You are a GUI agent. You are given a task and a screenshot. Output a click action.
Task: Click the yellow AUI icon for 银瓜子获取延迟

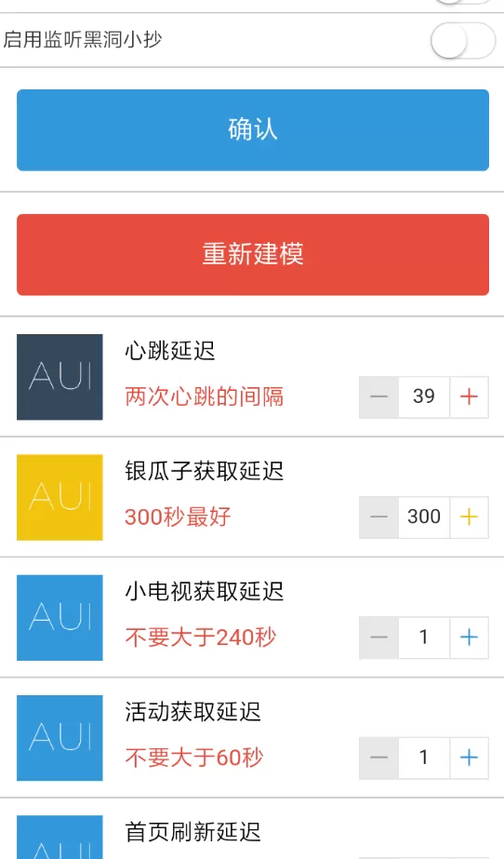60,497
